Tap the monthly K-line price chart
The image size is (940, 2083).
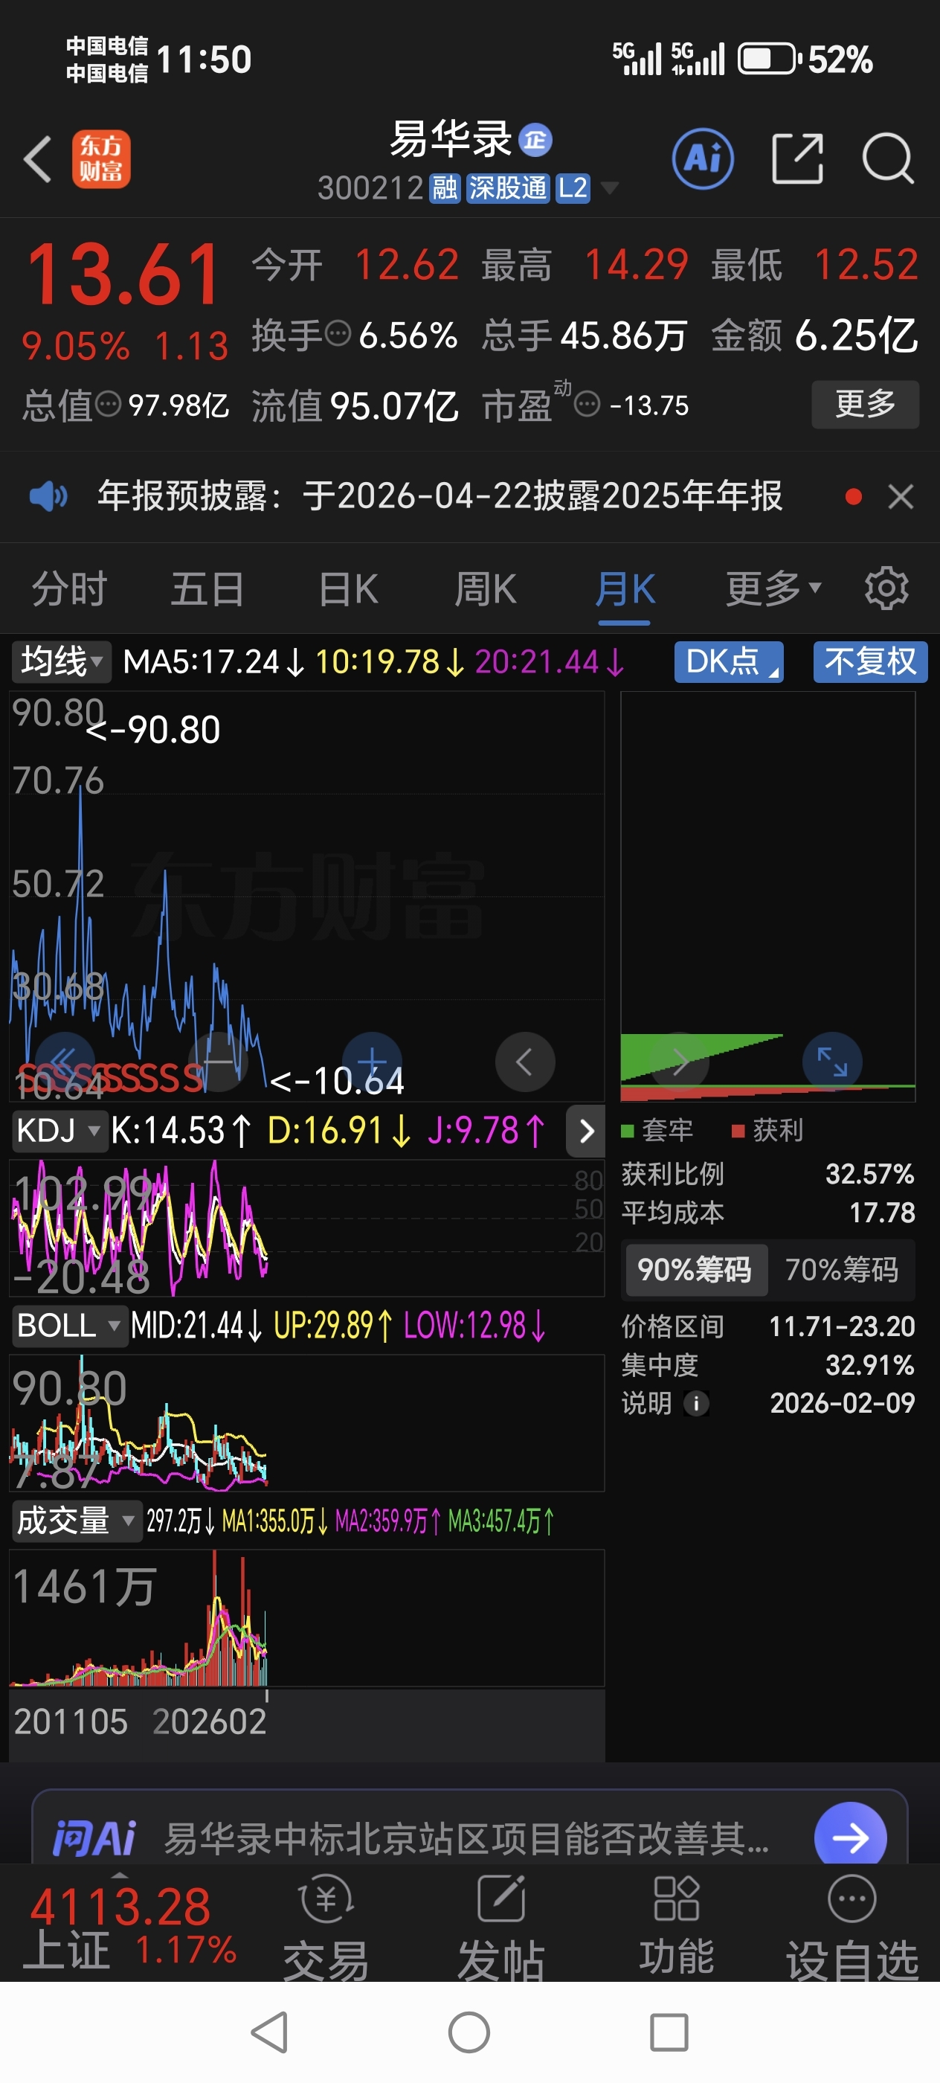(307, 896)
